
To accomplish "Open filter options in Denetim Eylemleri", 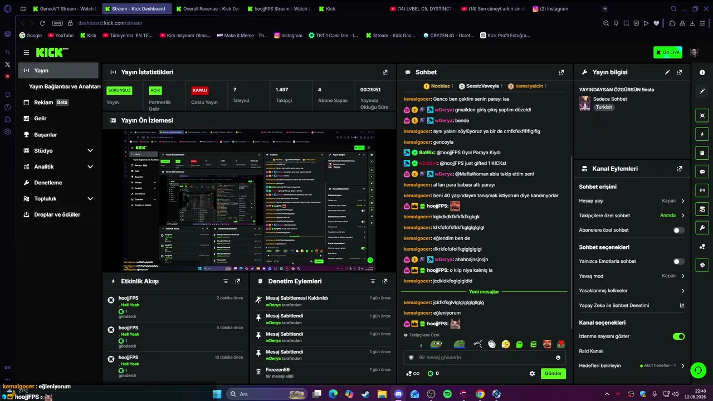I will pos(373,281).
